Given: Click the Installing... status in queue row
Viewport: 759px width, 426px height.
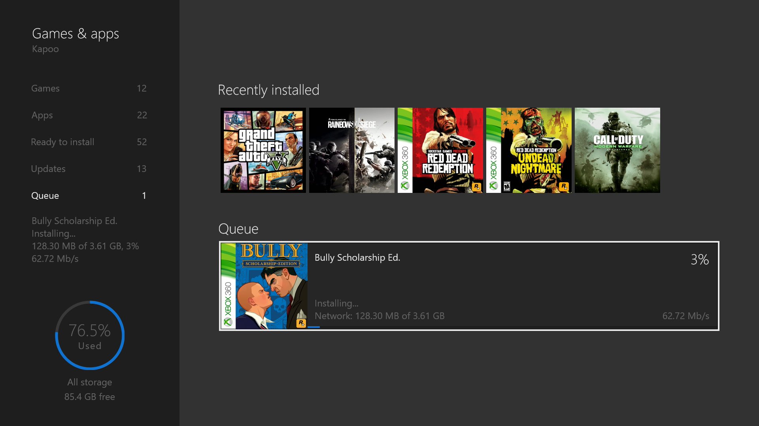Looking at the screenshot, I should click(336, 303).
